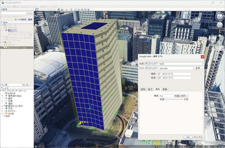225x148 pixels.
Task: Toggle the sidebar panel toolbar icon
Action: click(37, 10)
